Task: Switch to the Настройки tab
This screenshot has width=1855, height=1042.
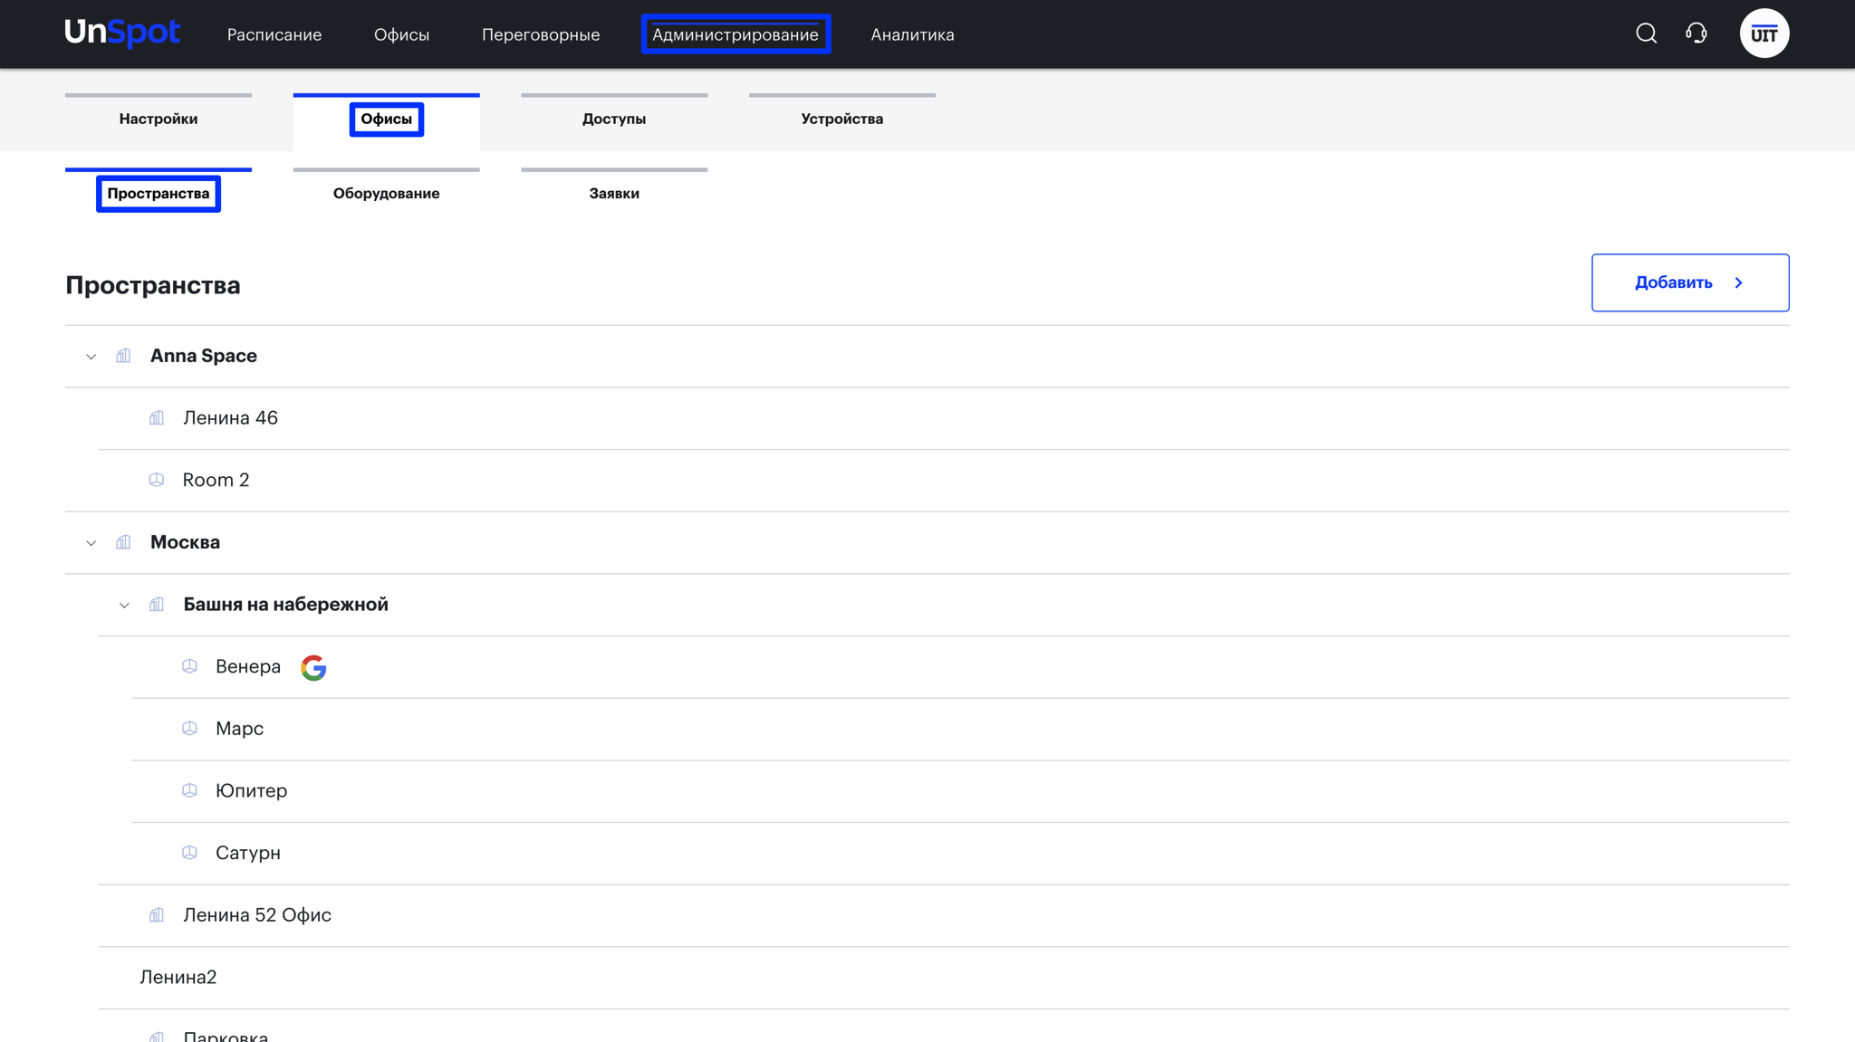Action: click(159, 119)
